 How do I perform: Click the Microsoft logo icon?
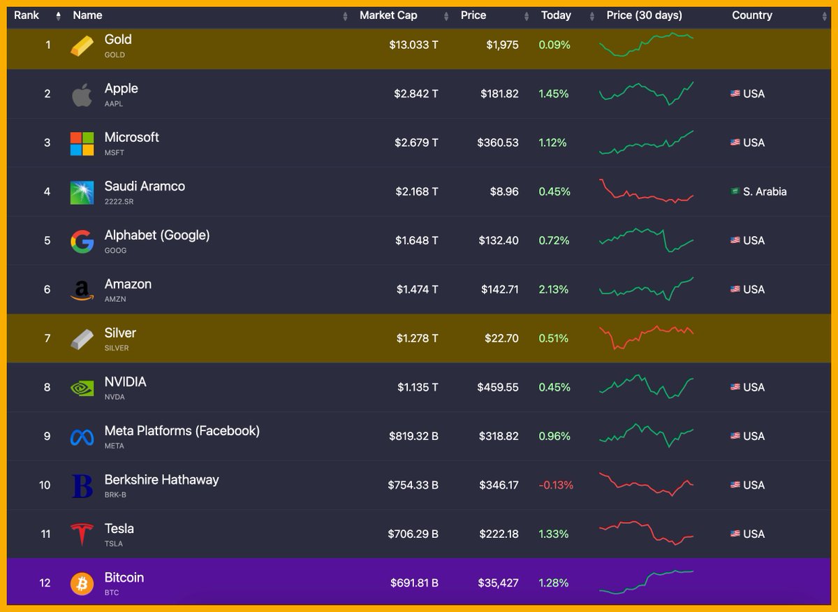coord(82,144)
